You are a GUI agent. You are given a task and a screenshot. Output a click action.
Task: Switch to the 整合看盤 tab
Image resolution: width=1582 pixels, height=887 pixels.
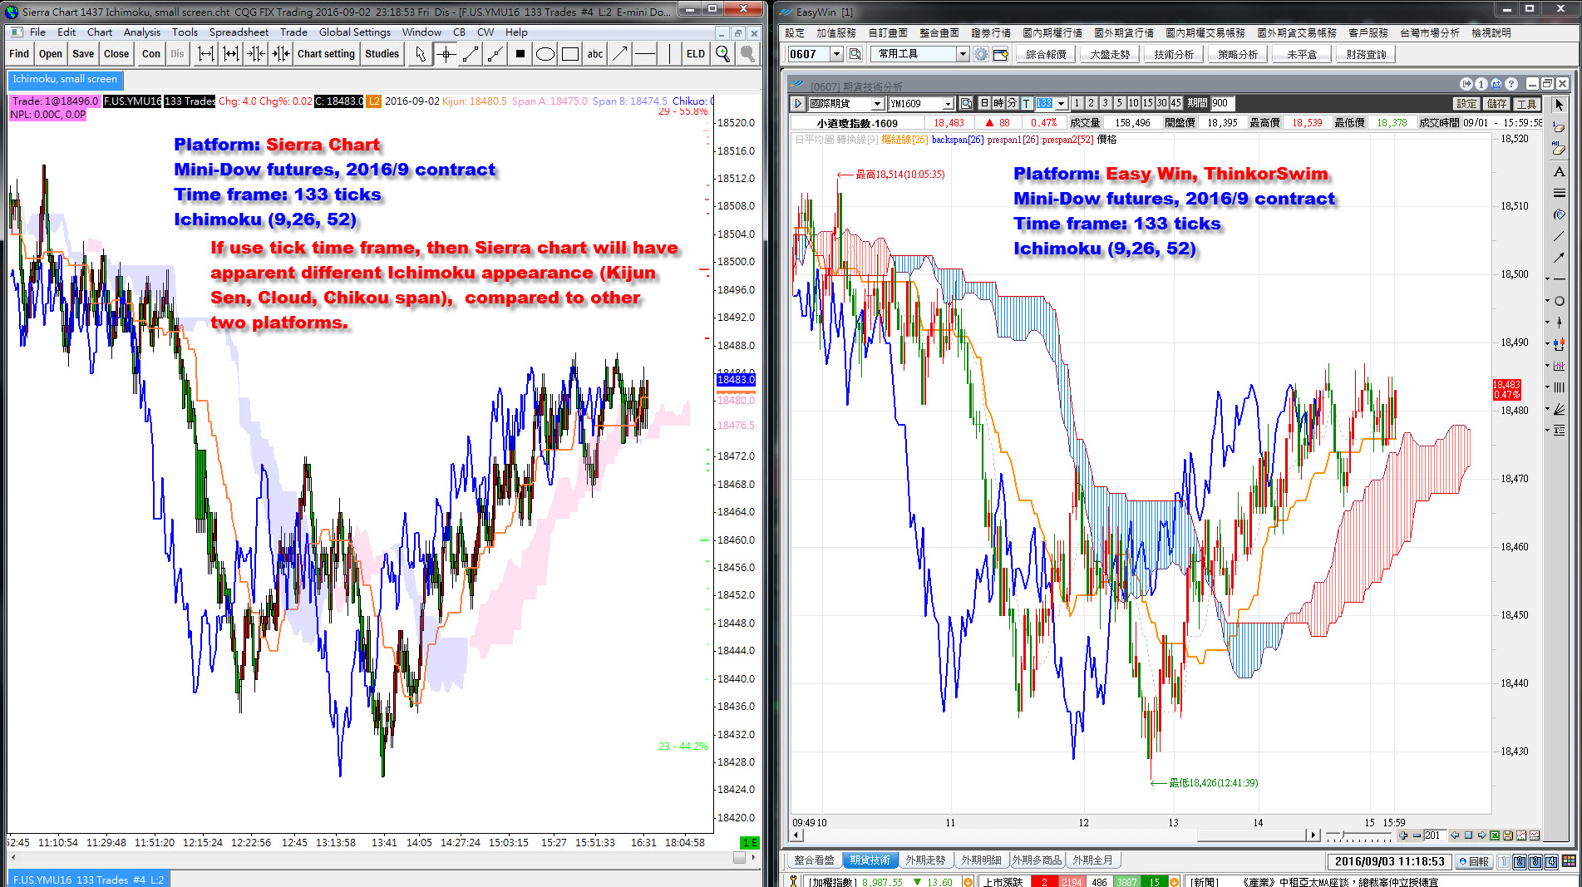[x=814, y=860]
